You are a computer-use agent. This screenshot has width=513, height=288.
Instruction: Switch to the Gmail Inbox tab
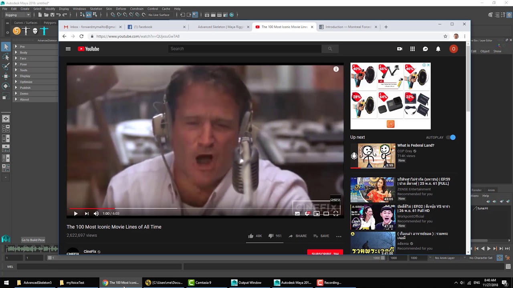[93, 27]
